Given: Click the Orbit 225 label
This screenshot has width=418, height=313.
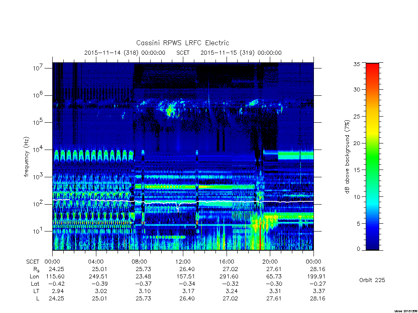Looking at the screenshot, I should [x=372, y=280].
